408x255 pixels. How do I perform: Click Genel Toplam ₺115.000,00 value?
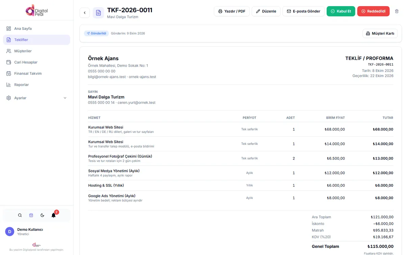(380, 247)
